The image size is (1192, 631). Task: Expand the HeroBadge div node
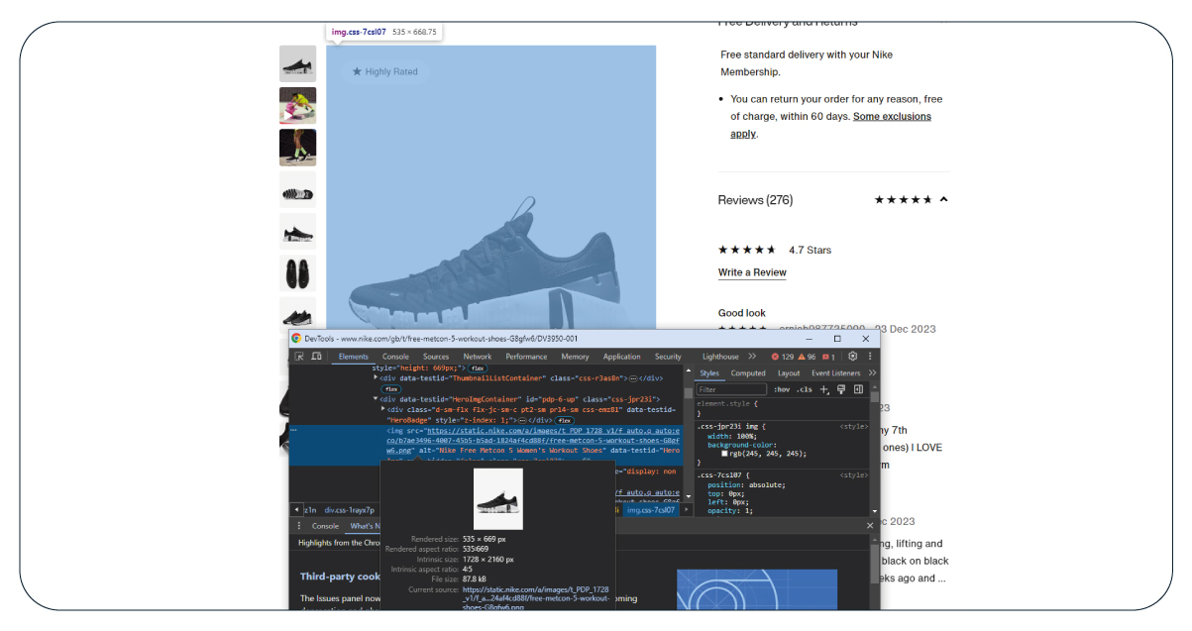tap(383, 408)
